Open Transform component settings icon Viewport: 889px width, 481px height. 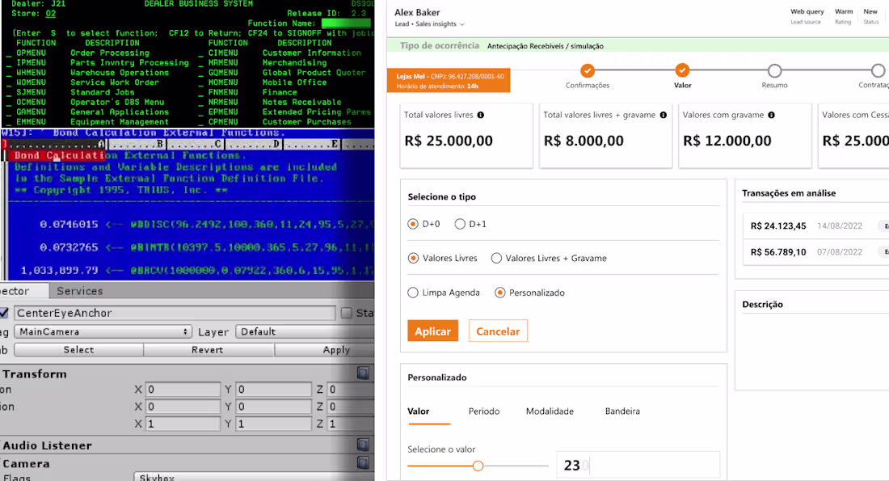pos(364,373)
